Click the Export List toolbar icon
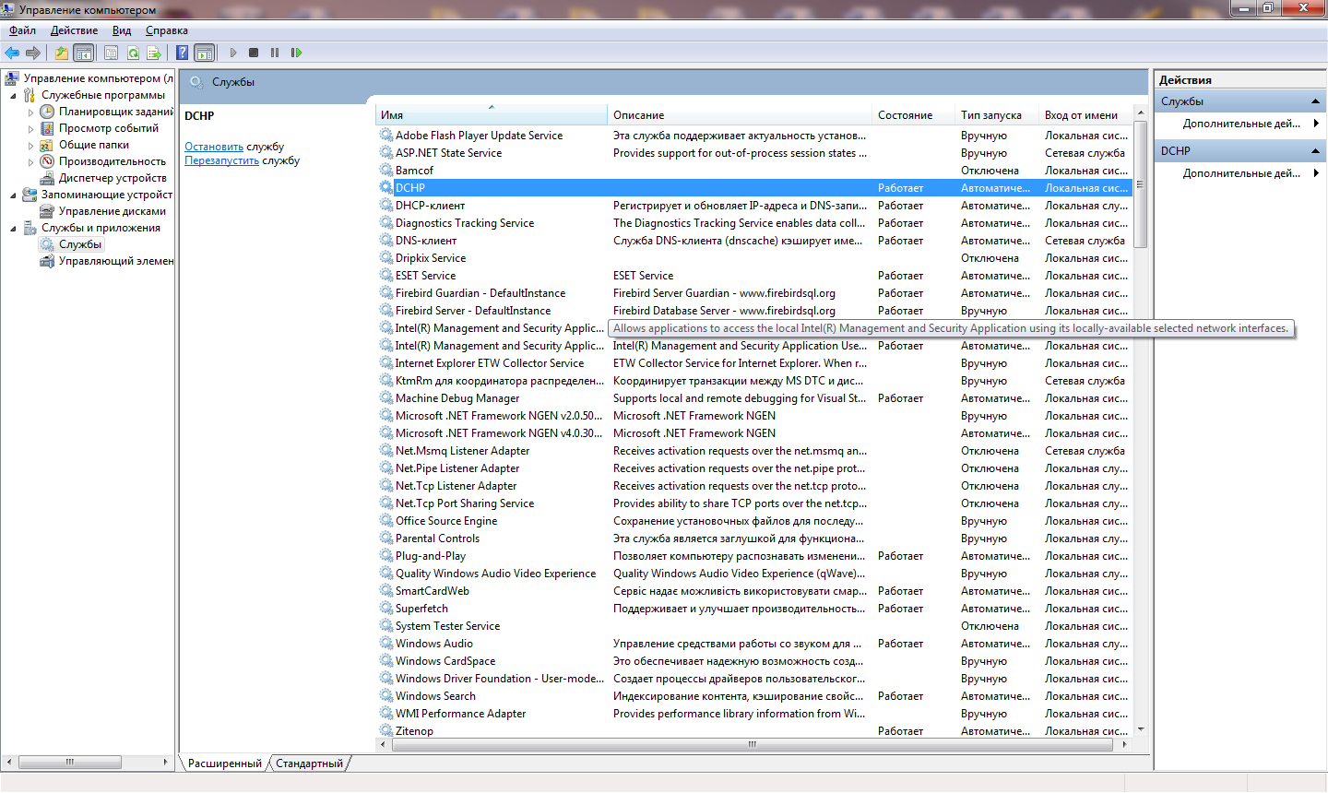The height and width of the screenshot is (793, 1328). (154, 53)
